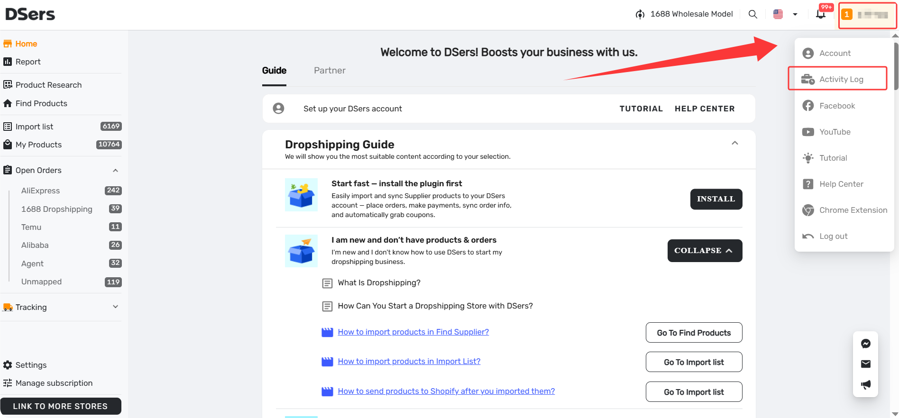Click Go To Import list beside Import List link
899x418 pixels.
coord(694,362)
